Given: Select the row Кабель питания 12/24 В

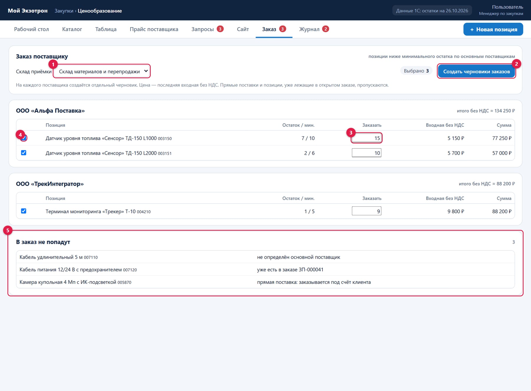Looking at the screenshot, I should 265,269.
